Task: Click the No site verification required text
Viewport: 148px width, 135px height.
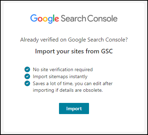Action: point(63,69)
